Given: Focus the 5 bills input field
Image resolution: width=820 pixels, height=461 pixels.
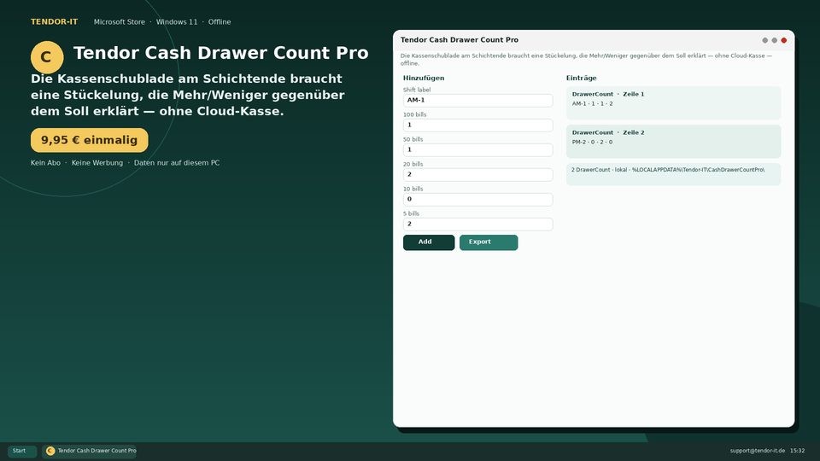Looking at the screenshot, I should pos(478,224).
